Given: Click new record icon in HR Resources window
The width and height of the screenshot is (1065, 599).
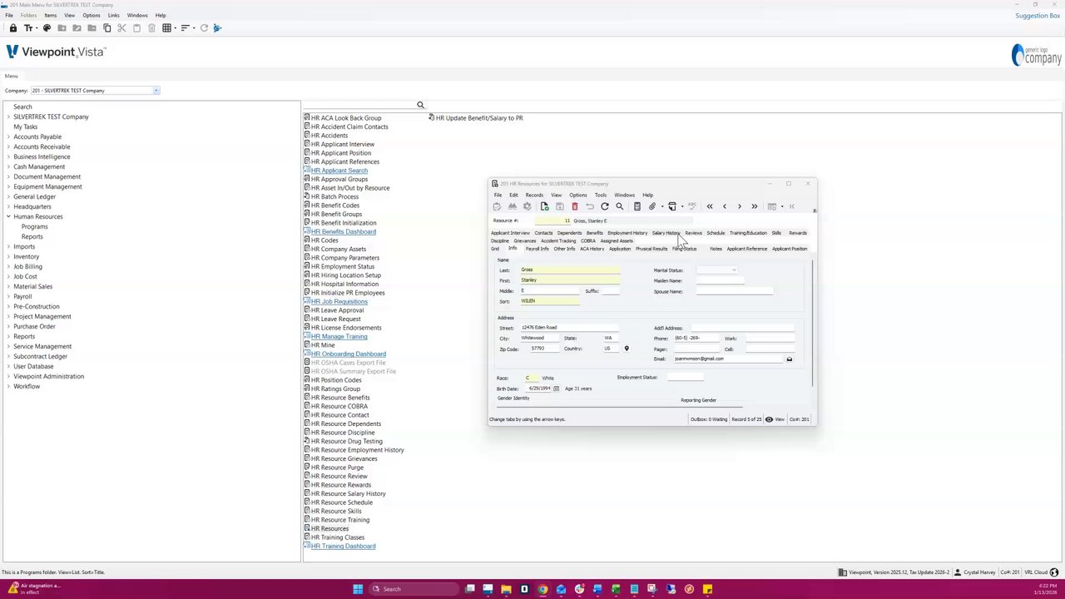Looking at the screenshot, I should tap(544, 206).
